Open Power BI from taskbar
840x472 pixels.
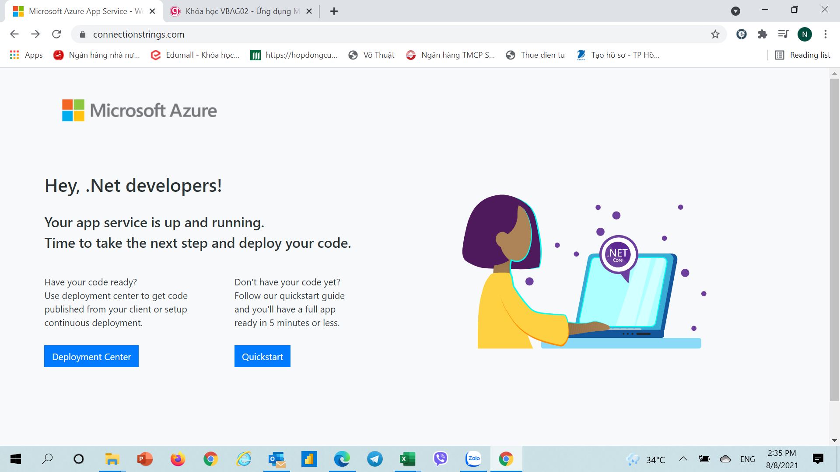click(x=309, y=459)
